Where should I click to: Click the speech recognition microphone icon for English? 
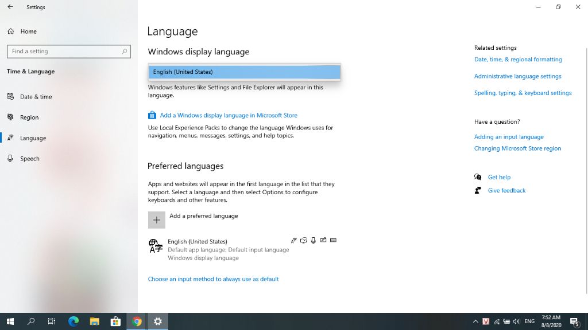point(313,240)
